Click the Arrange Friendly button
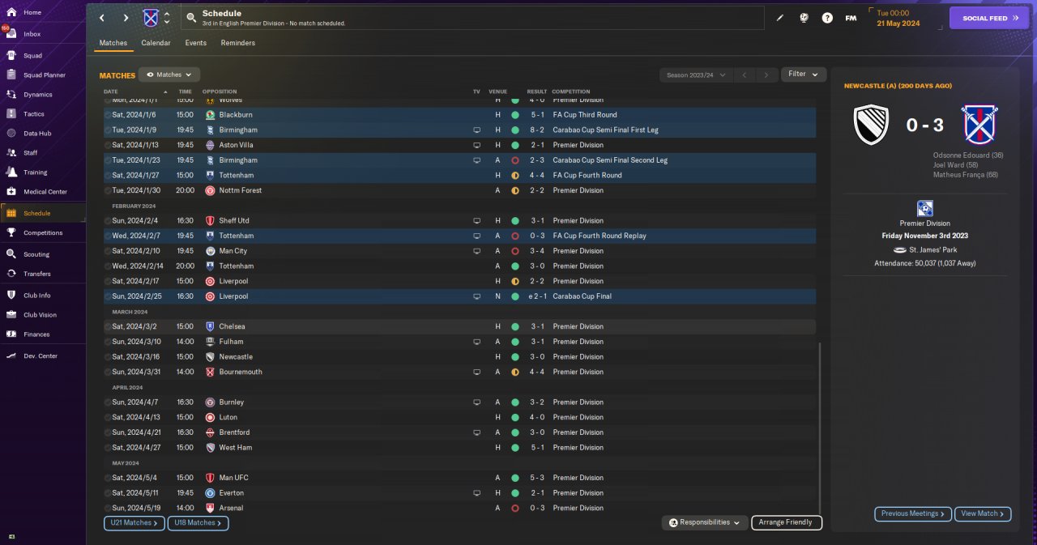Viewport: 1037px width, 545px height. 786,522
